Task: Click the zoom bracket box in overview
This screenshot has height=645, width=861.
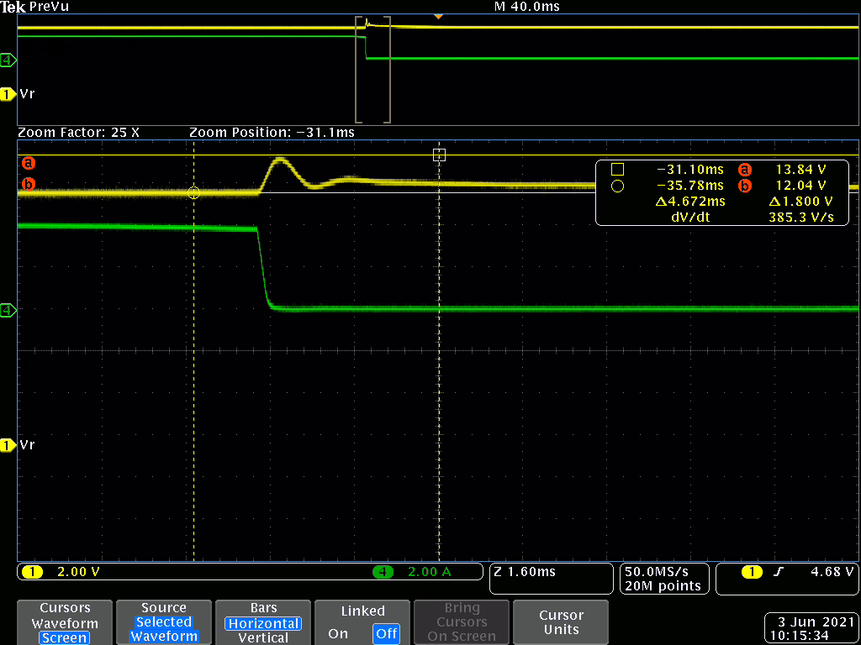Action: click(x=373, y=71)
